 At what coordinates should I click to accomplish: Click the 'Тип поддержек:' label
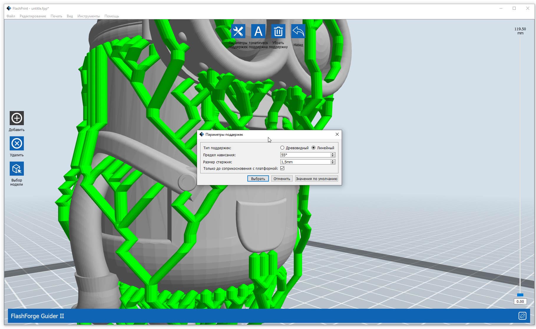[217, 148]
